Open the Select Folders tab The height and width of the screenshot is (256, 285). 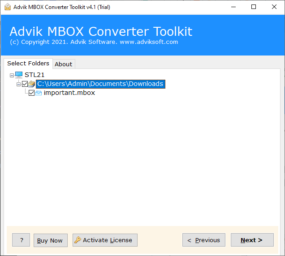(x=28, y=63)
